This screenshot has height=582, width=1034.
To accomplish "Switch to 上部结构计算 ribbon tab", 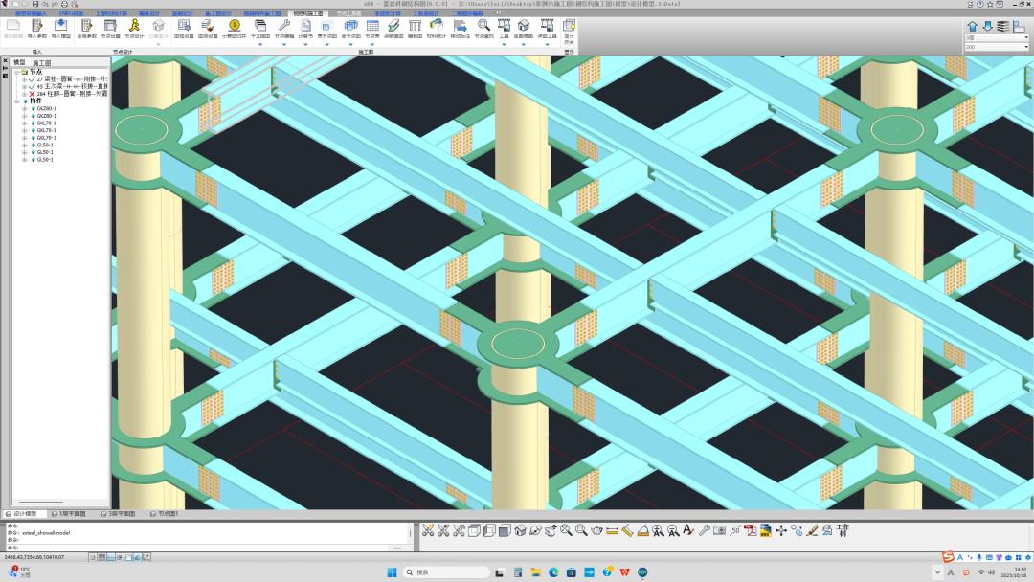I will [x=111, y=13].
